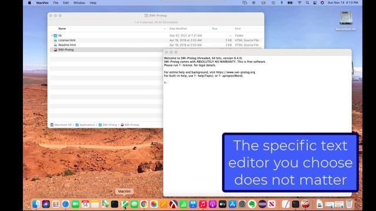Image resolution: width=376 pixels, height=211 pixels.
Task: Click in SWI-Prolog console at ?- prompt
Action: point(166,83)
